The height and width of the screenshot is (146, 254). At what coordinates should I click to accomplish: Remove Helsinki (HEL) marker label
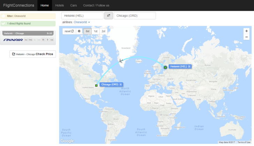189,66
